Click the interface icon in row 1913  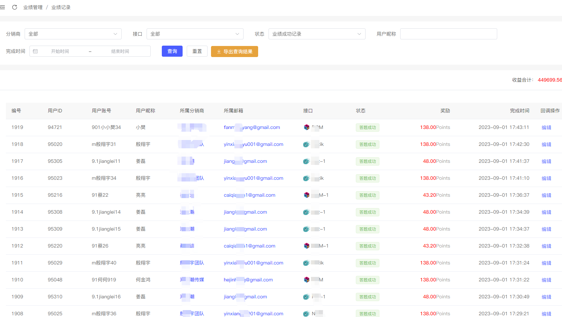tap(306, 229)
